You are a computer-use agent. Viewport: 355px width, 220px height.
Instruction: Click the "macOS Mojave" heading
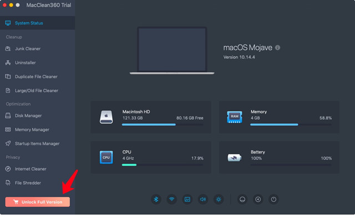248,48
